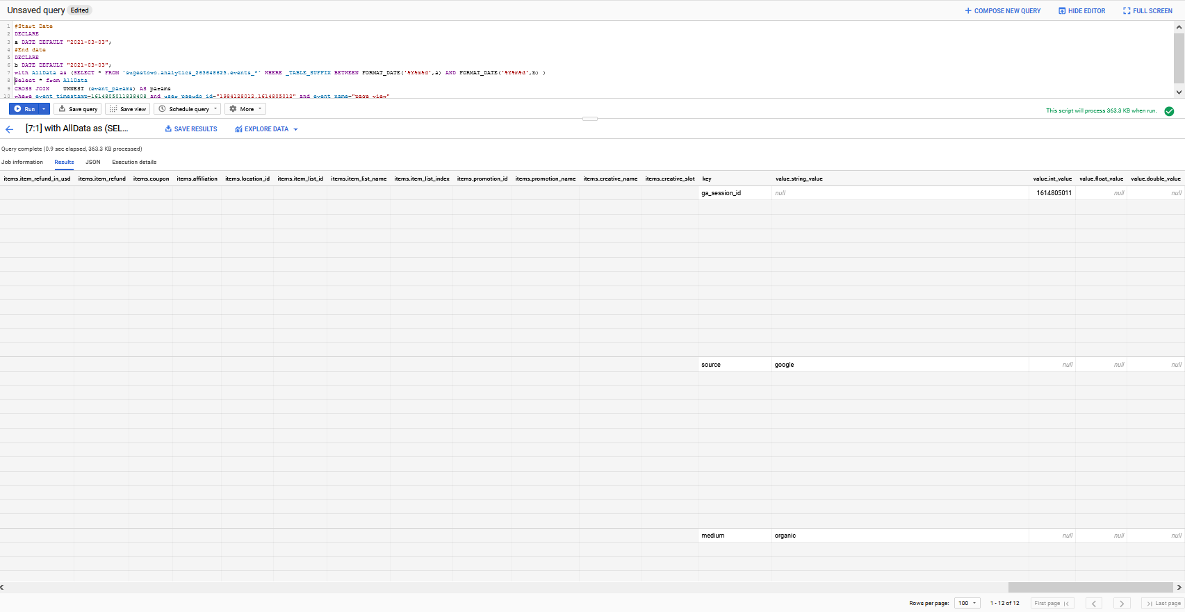Go to the next results page
Image resolution: width=1185 pixels, height=612 pixels.
(1121, 603)
